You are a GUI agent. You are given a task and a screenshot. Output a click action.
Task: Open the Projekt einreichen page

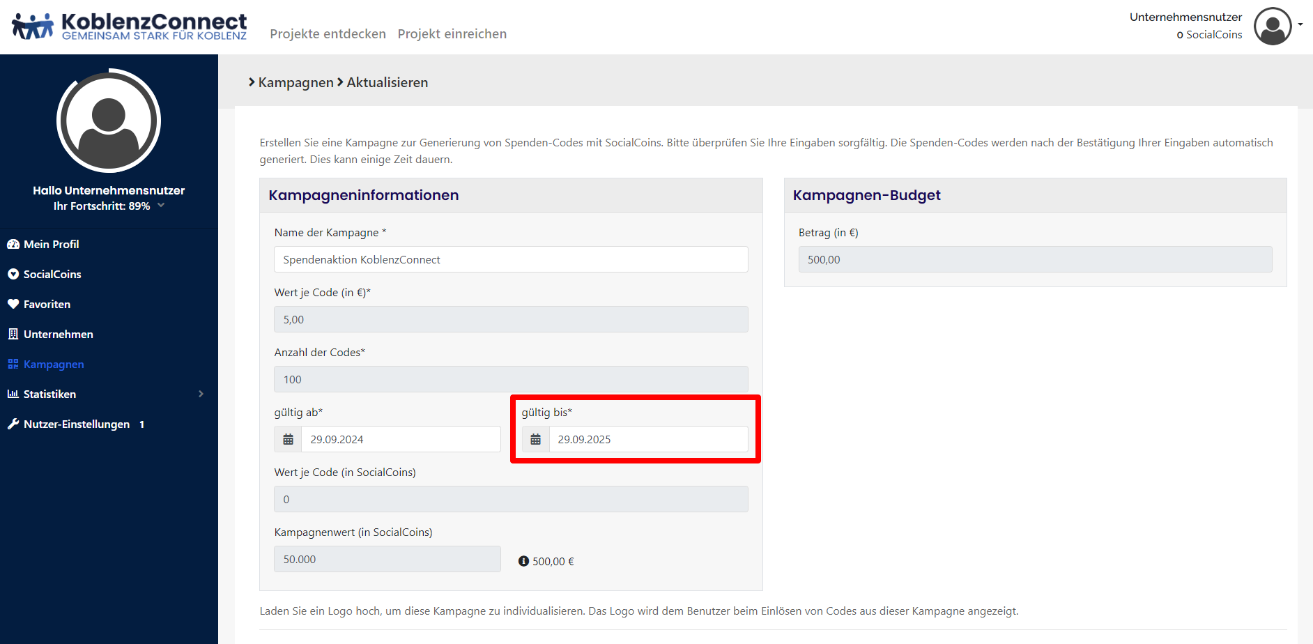tap(452, 34)
